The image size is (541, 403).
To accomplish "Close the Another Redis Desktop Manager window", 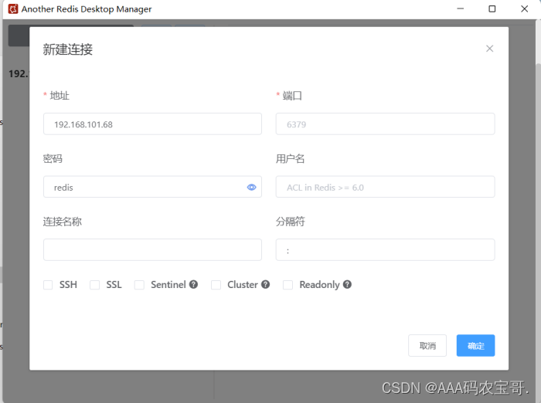I will click(x=524, y=9).
